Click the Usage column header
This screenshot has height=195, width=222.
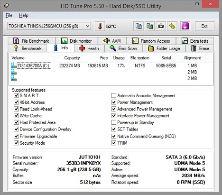119,58
